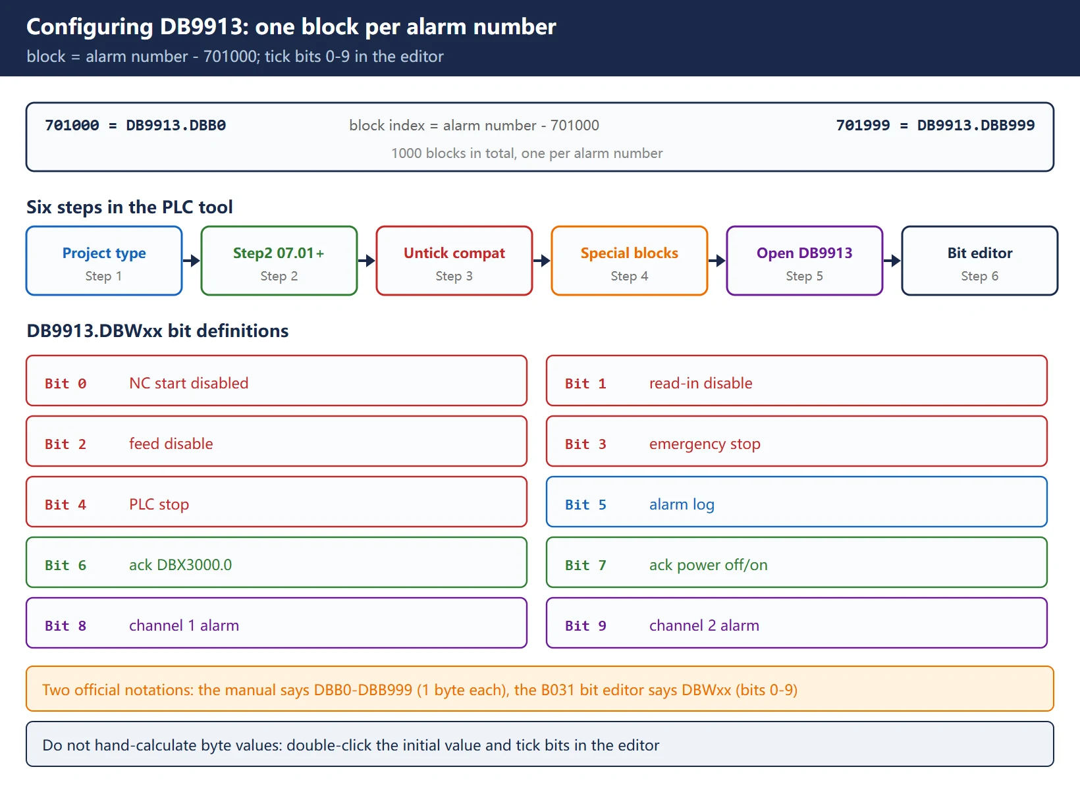Click the 'DB9913.DBWxx bit definitions' heading
Screen dimensions: 1080x790
(x=157, y=330)
